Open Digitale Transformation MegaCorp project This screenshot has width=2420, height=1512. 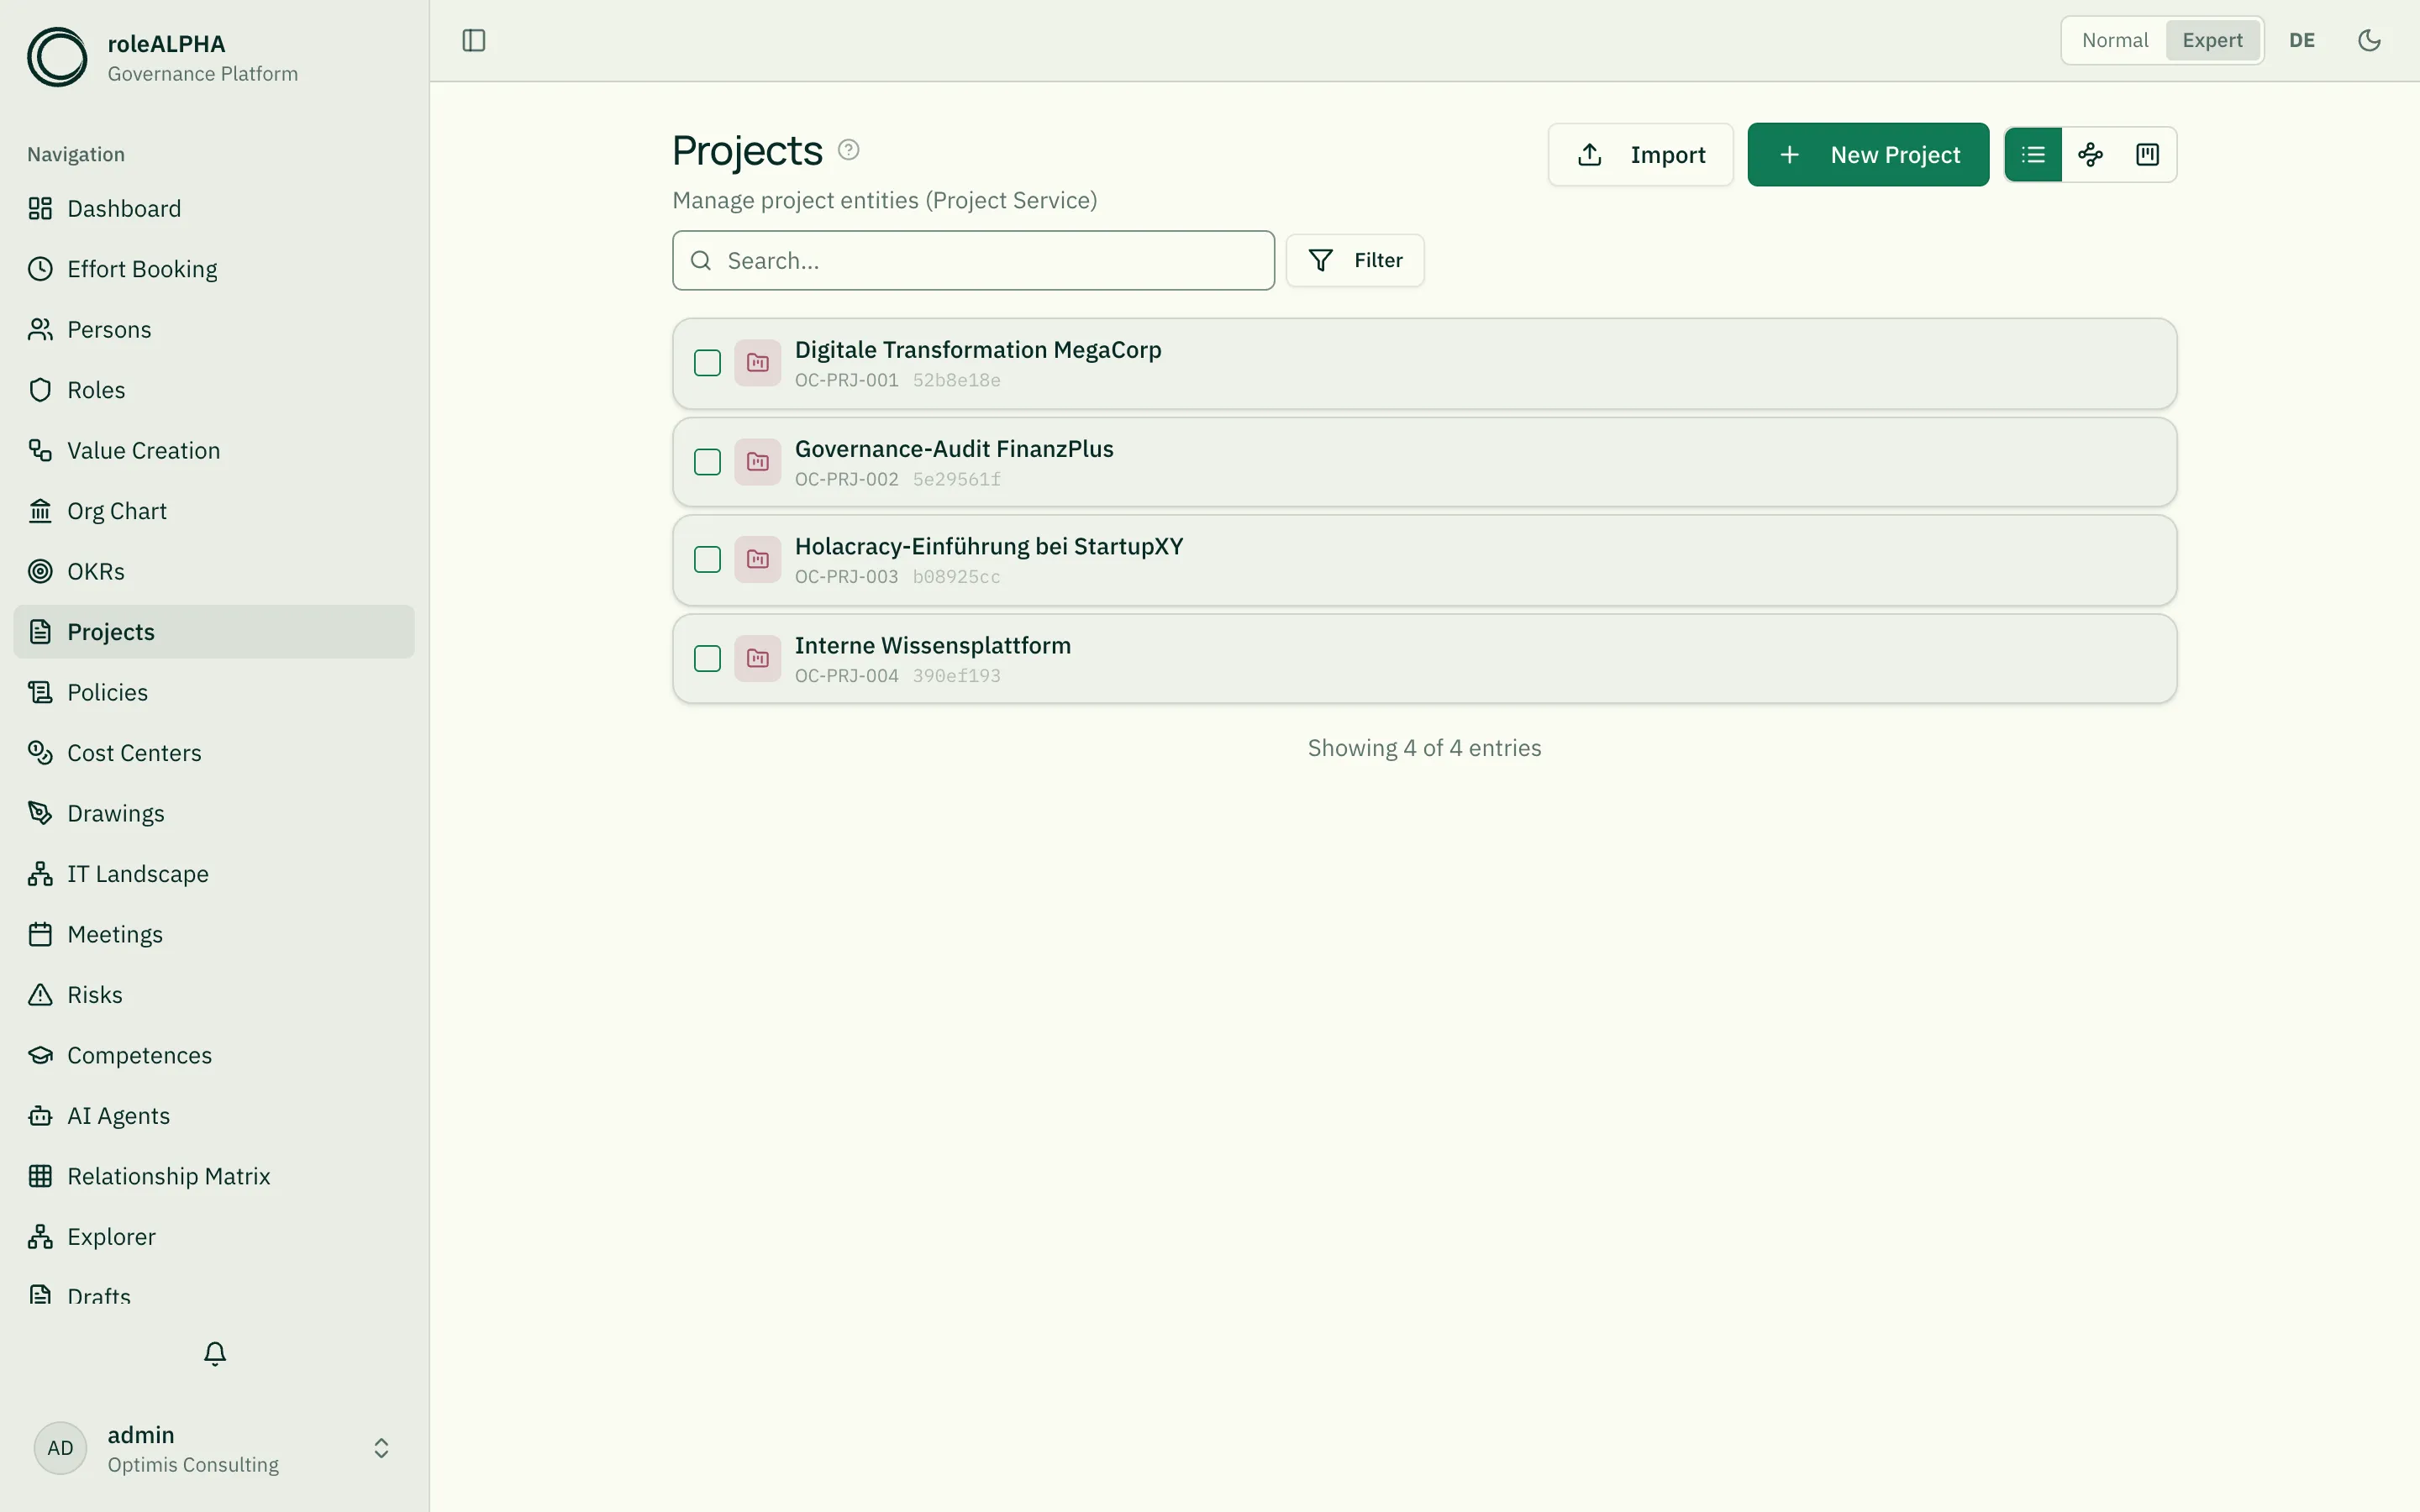tap(1424, 363)
